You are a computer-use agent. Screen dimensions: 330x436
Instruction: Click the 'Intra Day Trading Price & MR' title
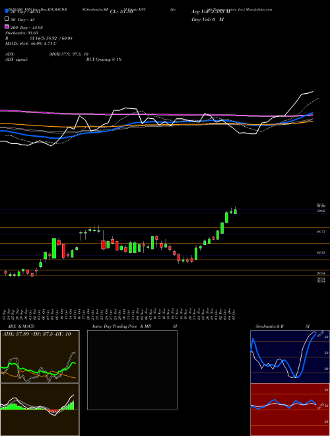pyautogui.click(x=121, y=326)
